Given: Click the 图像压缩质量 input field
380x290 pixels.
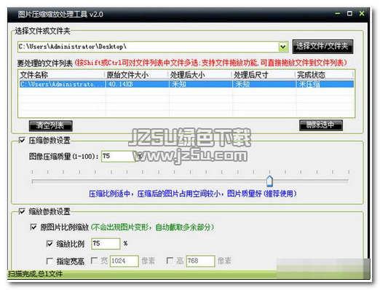Looking at the screenshot, I should click(x=119, y=156).
